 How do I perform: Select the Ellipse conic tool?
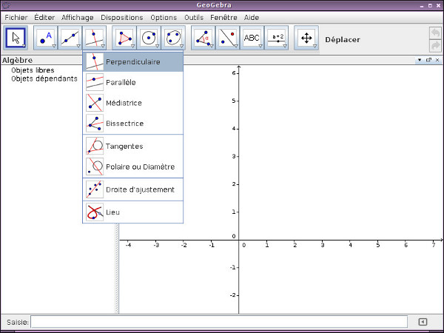[173, 38]
